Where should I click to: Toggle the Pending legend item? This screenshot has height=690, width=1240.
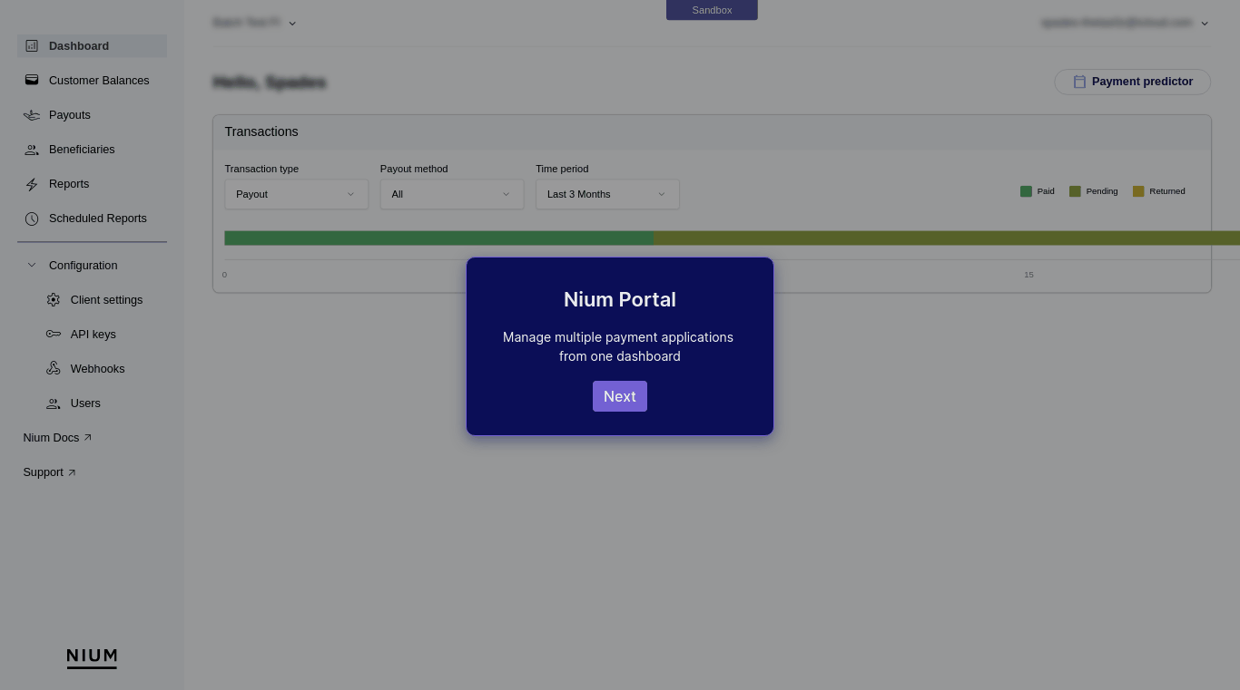pos(1093,191)
